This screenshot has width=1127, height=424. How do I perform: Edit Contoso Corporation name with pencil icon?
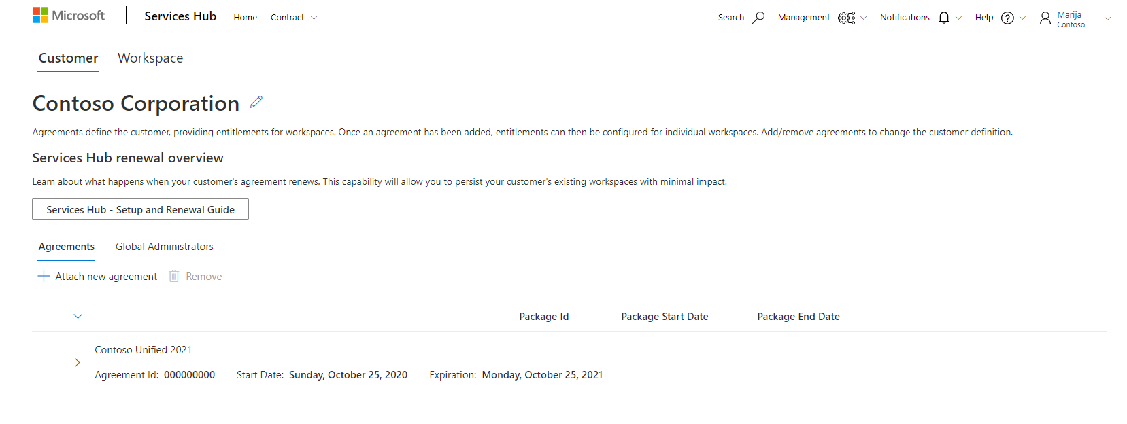[x=256, y=102]
